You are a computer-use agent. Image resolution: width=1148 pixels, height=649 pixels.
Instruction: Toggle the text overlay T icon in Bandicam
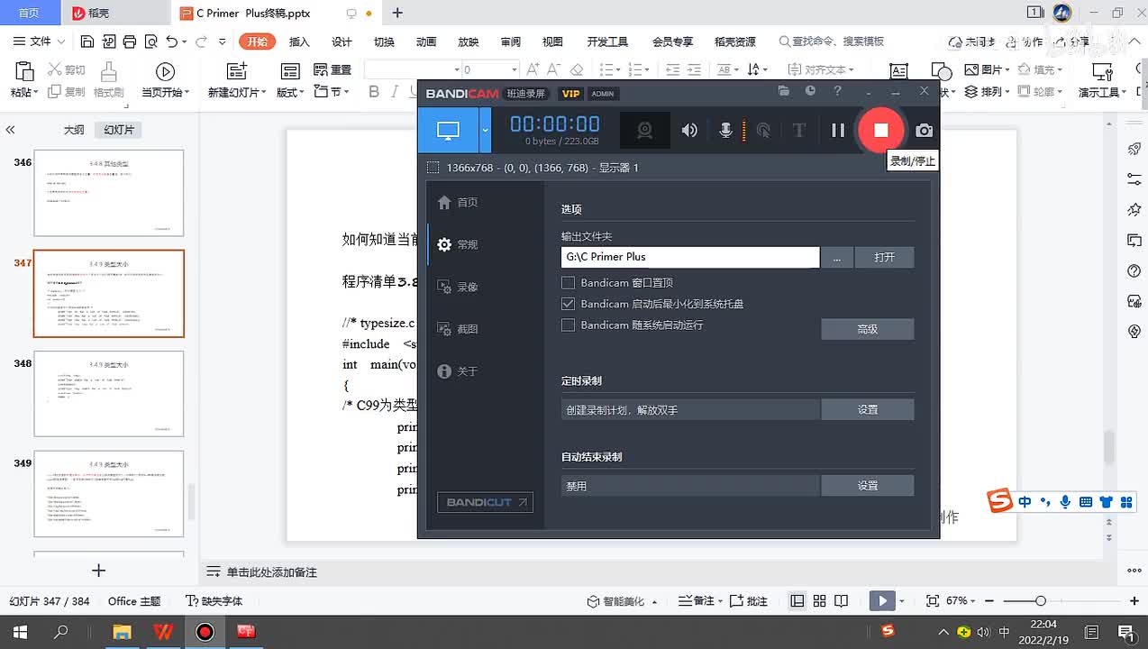coord(798,131)
